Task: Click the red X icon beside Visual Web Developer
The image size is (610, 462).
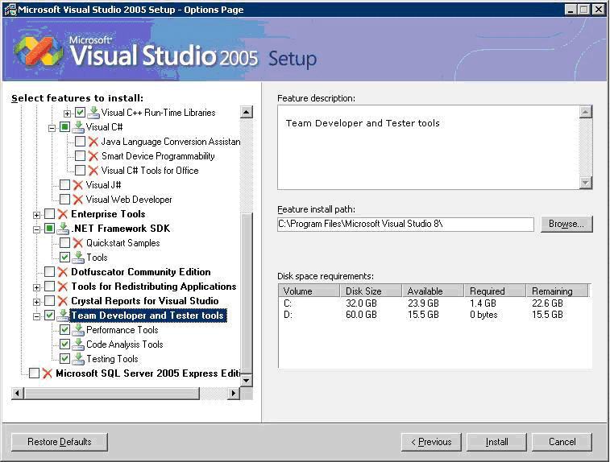Action: tap(78, 200)
